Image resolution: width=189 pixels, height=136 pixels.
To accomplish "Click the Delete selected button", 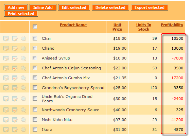I will [x=110, y=7].
